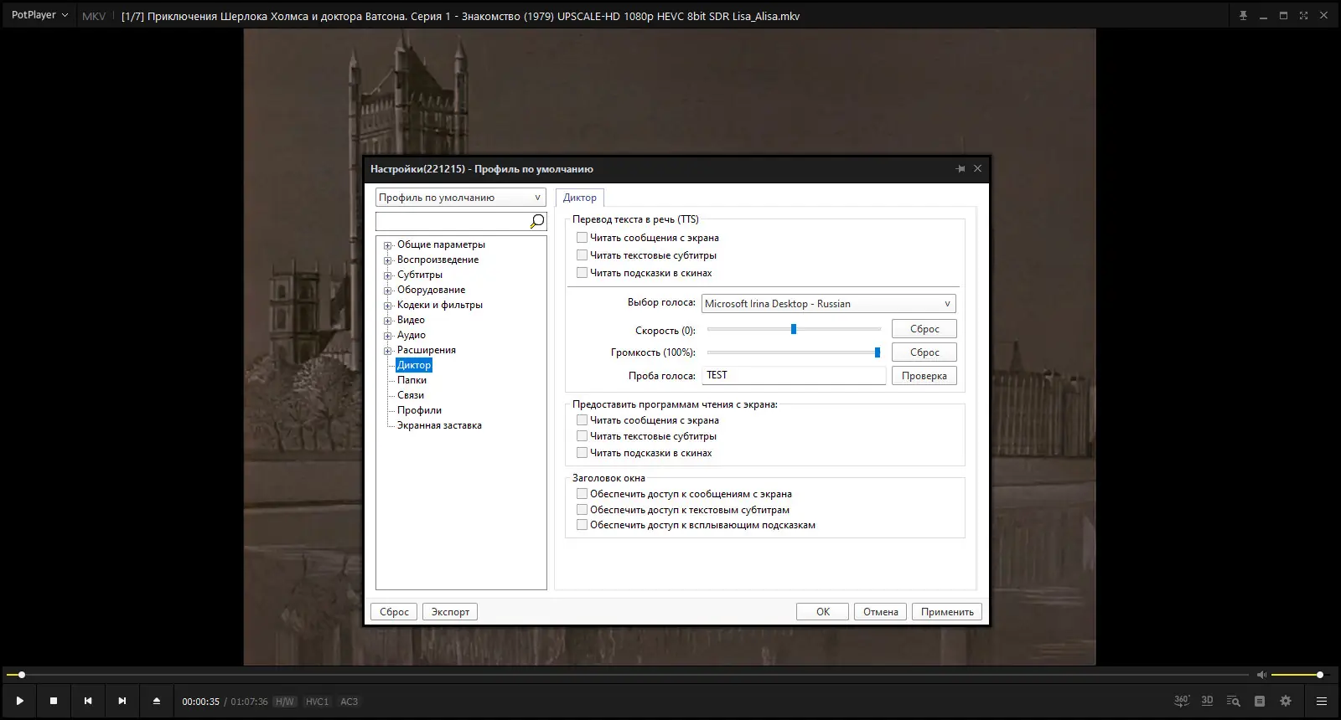Expand the 'Кодеки и фильтры' tree node
The image size is (1341, 720).
coord(388,306)
